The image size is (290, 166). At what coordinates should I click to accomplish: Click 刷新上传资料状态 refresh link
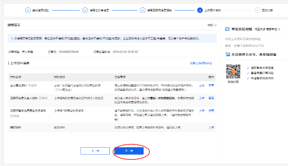coord(201,63)
